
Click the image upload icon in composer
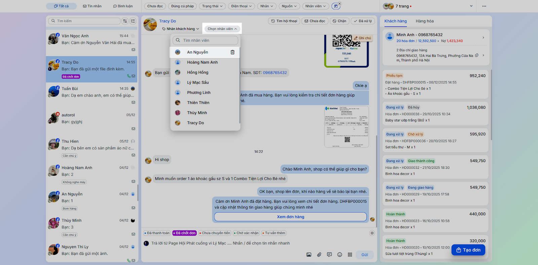point(309,255)
